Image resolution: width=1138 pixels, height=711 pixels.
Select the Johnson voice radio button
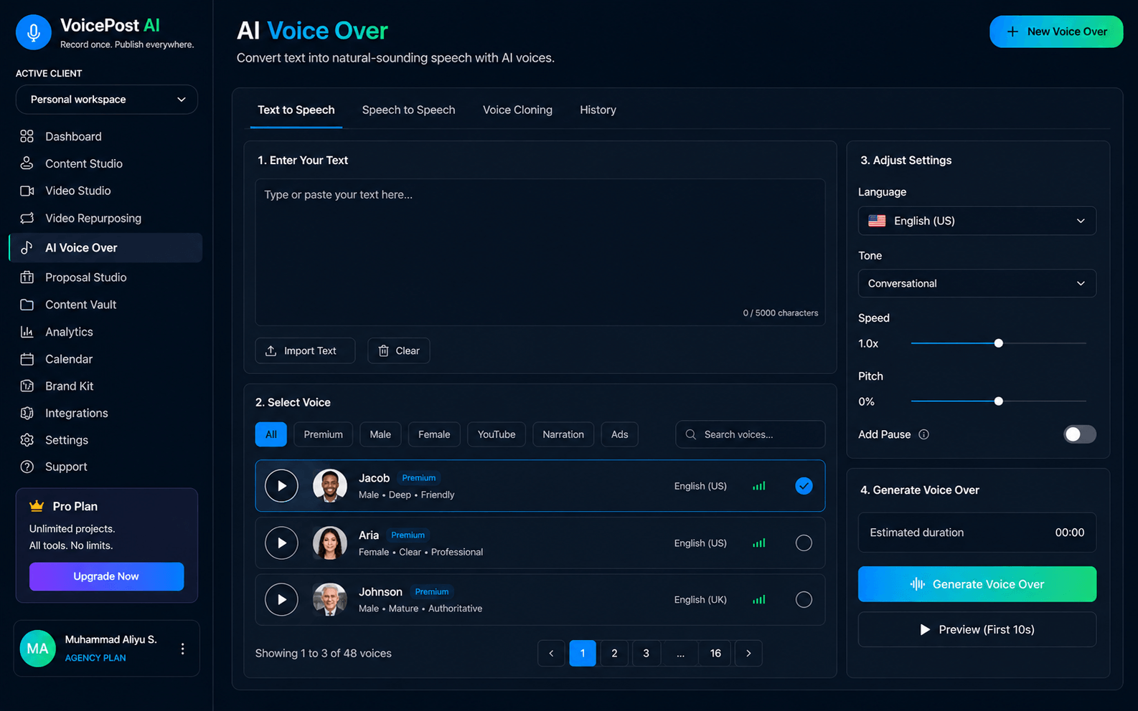click(804, 600)
